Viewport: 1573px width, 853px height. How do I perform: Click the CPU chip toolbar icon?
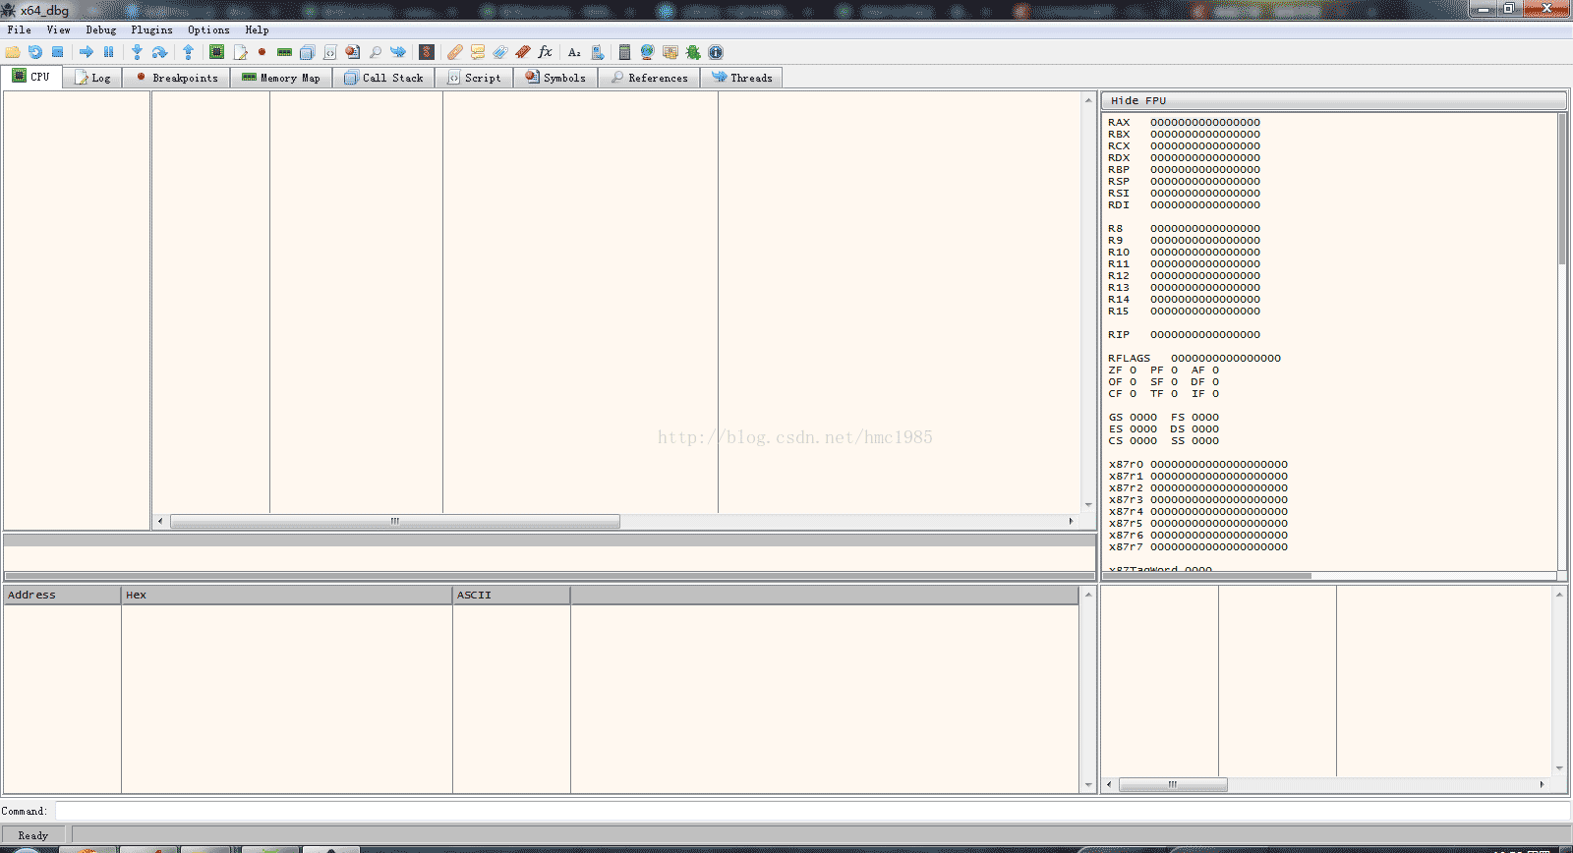coord(216,52)
